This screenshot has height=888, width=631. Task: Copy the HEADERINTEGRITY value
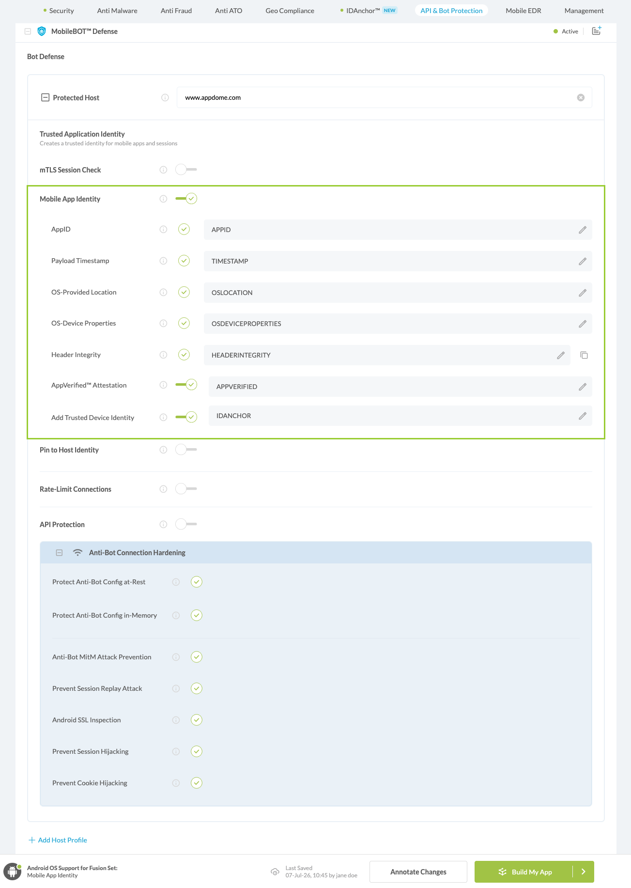584,356
